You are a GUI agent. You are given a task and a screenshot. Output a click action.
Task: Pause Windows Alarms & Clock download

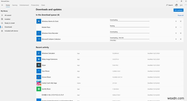176,21
